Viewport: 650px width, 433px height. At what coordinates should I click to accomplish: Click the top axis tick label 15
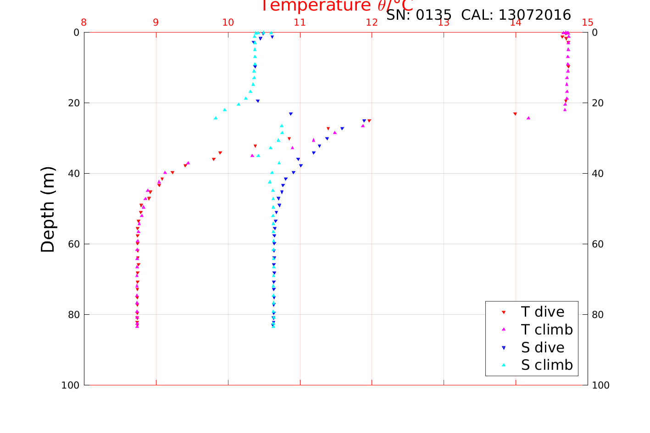[588, 22]
